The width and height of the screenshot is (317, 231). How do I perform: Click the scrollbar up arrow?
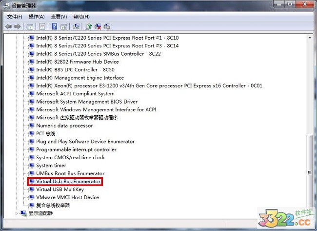click(310, 38)
